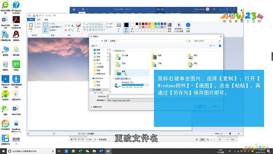Select the Color picker eyedropper tool
The width and height of the screenshot is (273, 154).
pyautogui.click(x=69, y=30)
